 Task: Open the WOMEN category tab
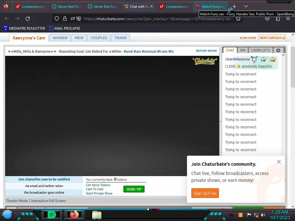60,38
